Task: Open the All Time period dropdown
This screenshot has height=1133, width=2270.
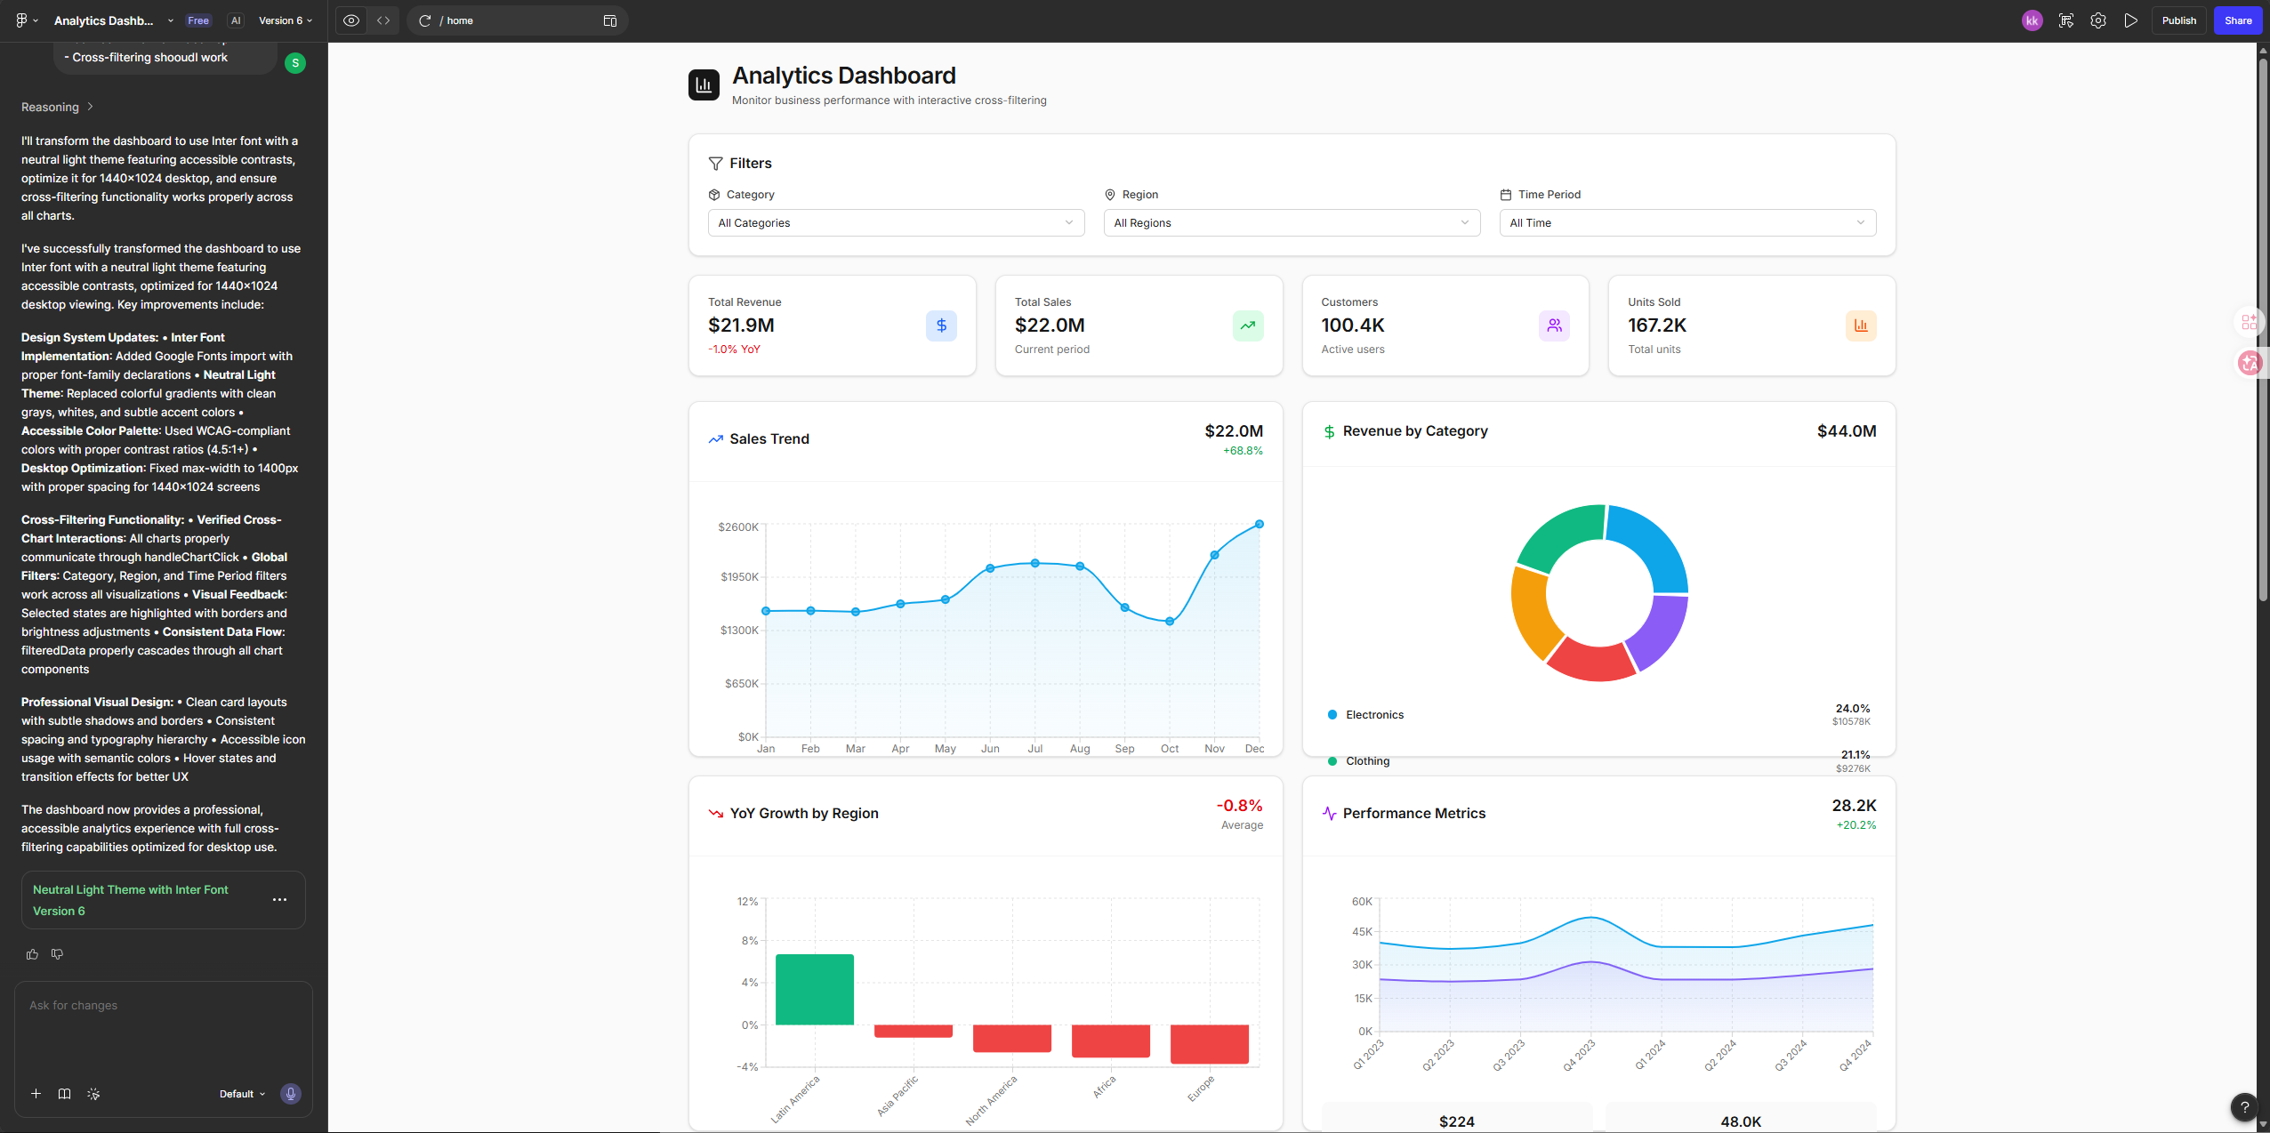Action: (1686, 223)
